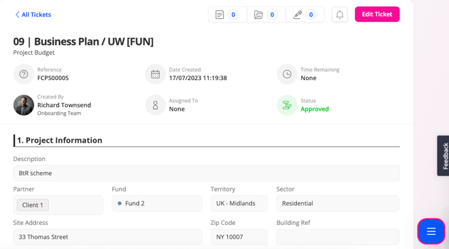Click the date 17/07/2023 11:19:38
449x249 pixels.
coord(198,78)
